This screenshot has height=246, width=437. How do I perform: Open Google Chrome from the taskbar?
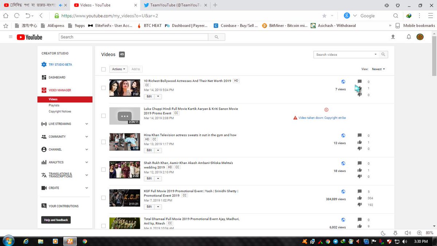click(x=85, y=241)
